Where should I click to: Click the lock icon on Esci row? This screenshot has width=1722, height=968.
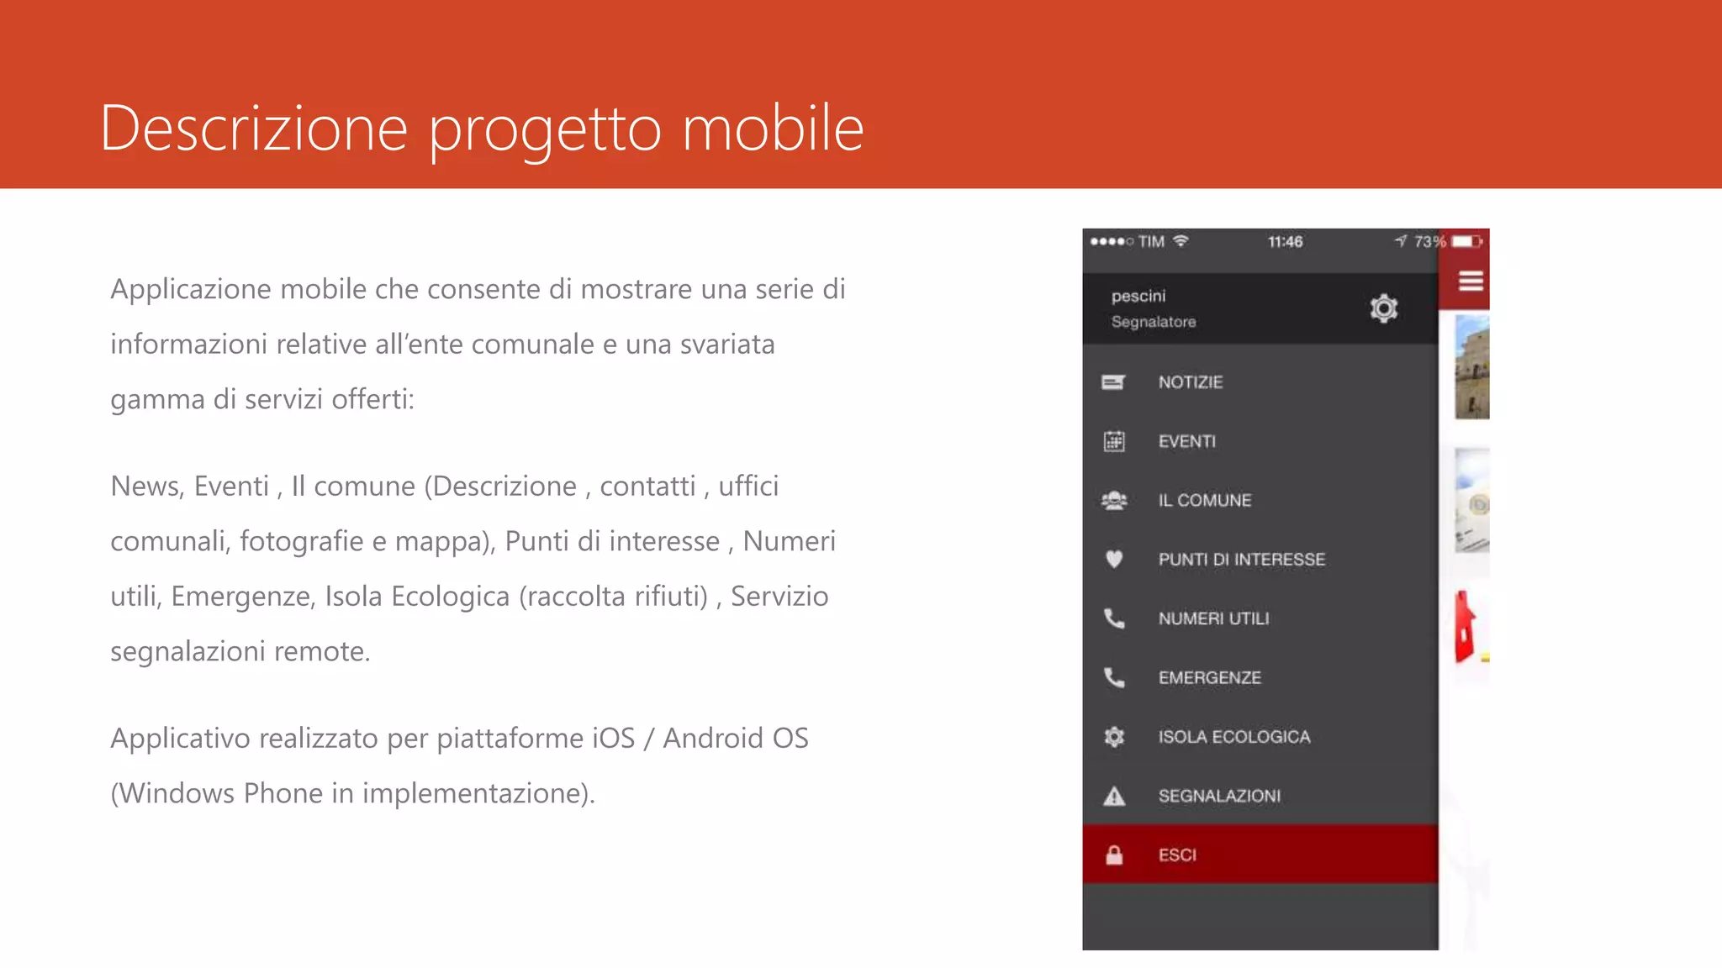(x=1114, y=855)
